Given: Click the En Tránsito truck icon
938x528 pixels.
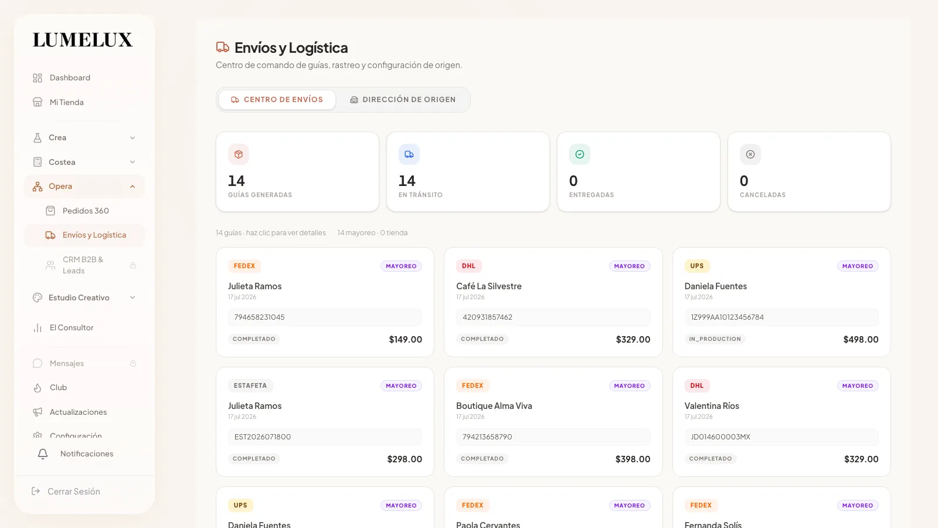Looking at the screenshot, I should coord(409,154).
